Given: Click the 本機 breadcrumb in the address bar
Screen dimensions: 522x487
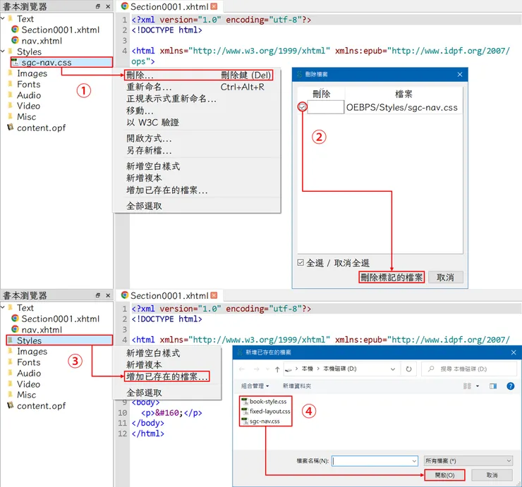Looking at the screenshot, I should [307, 369].
